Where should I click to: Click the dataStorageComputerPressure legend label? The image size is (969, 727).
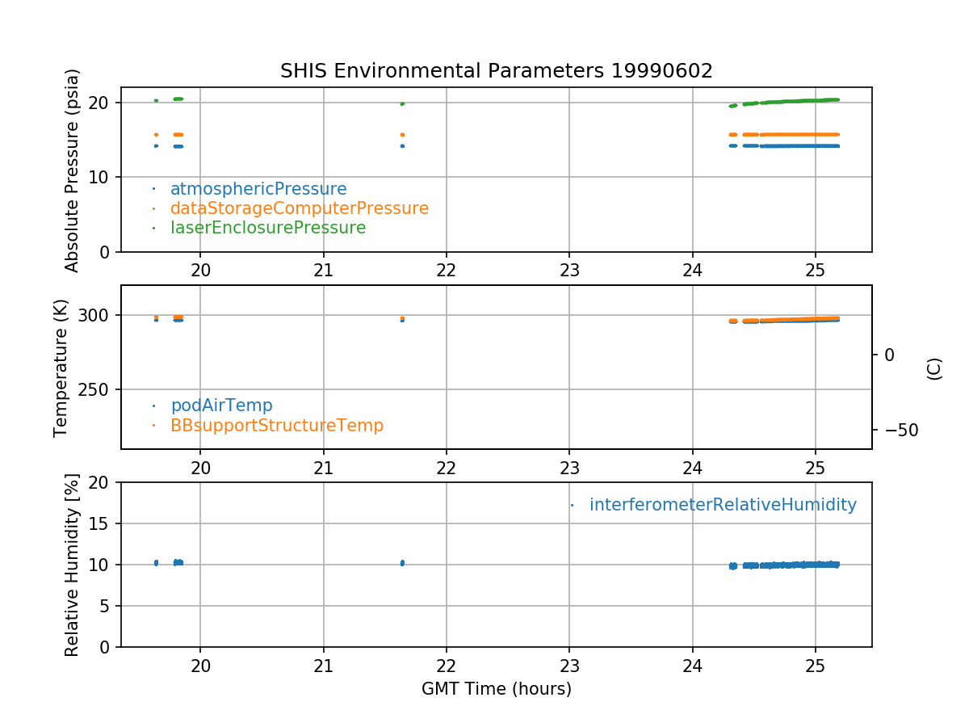point(299,208)
